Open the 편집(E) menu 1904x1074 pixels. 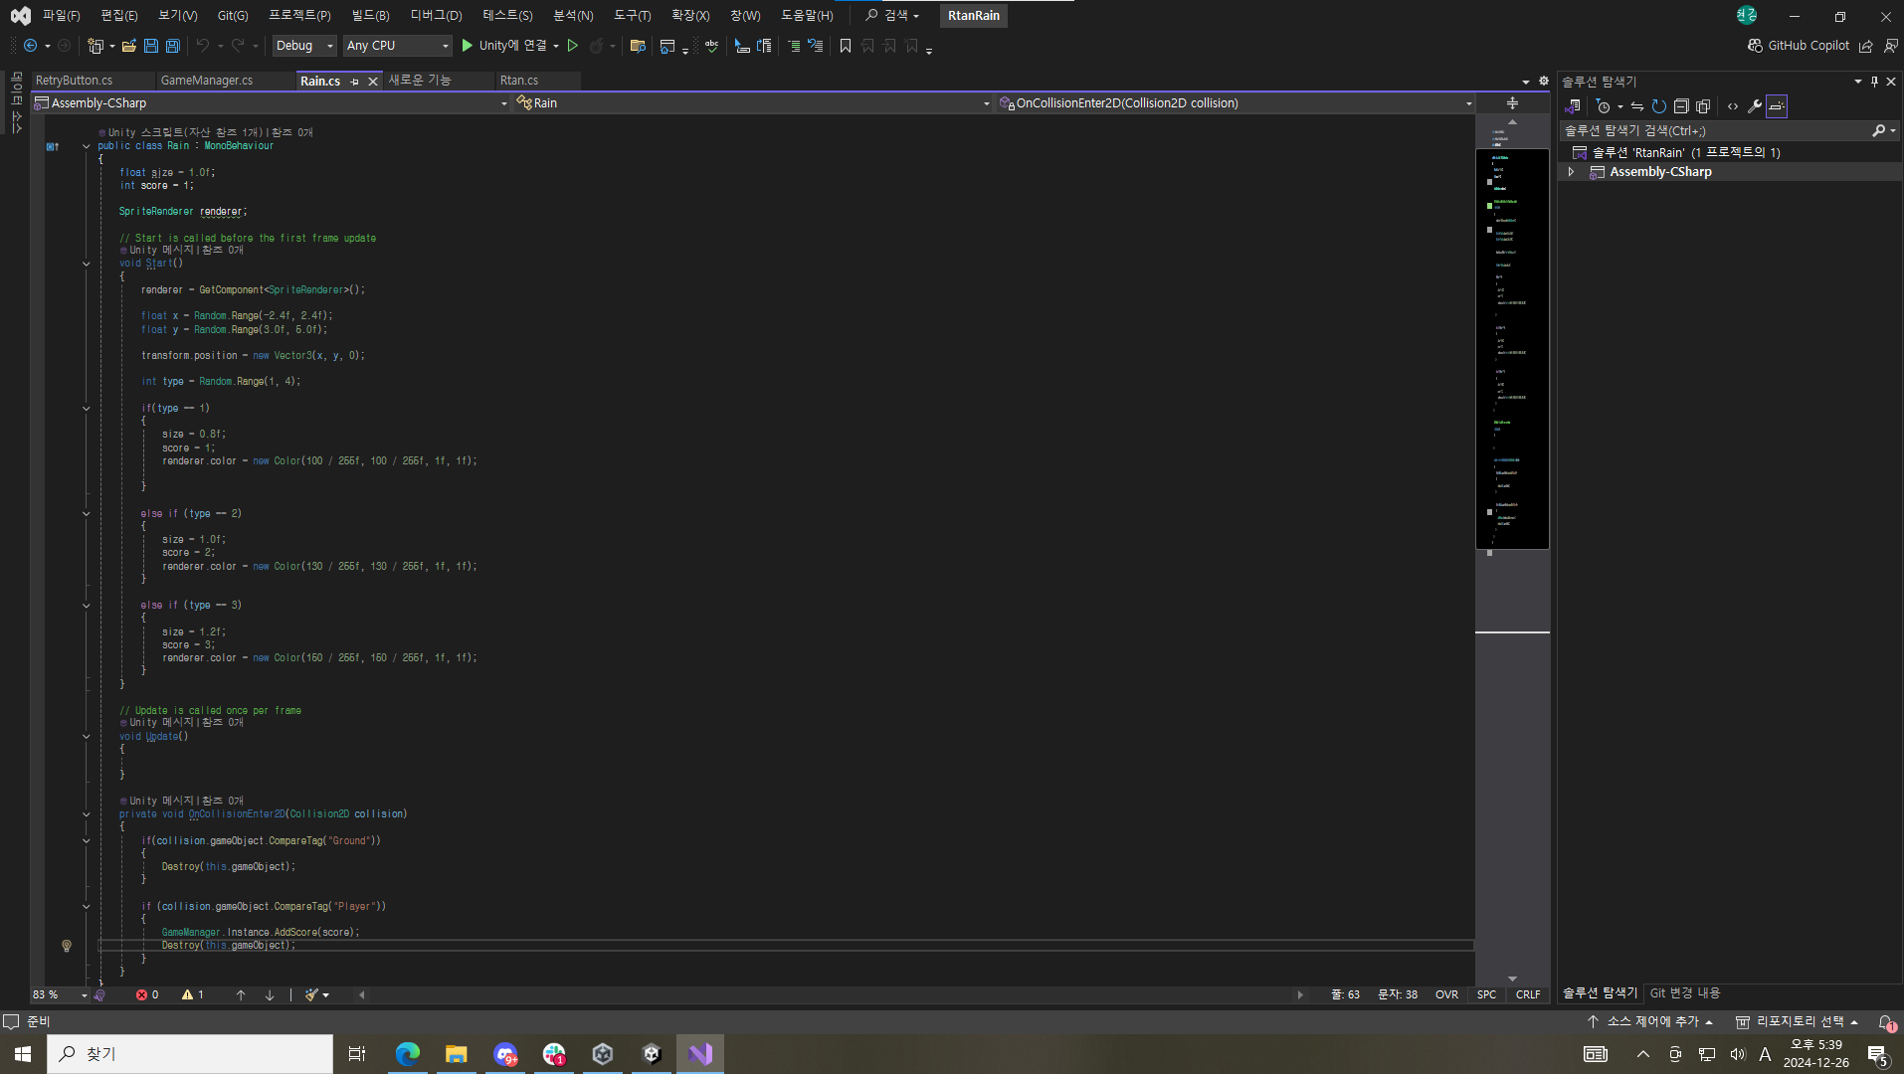[119, 15]
